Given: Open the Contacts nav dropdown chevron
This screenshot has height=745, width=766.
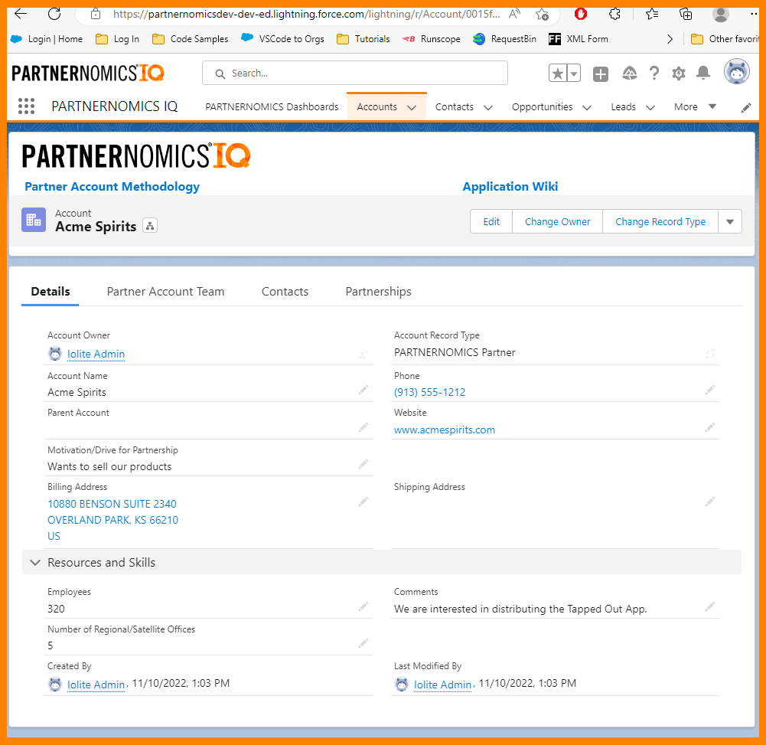Looking at the screenshot, I should point(488,107).
